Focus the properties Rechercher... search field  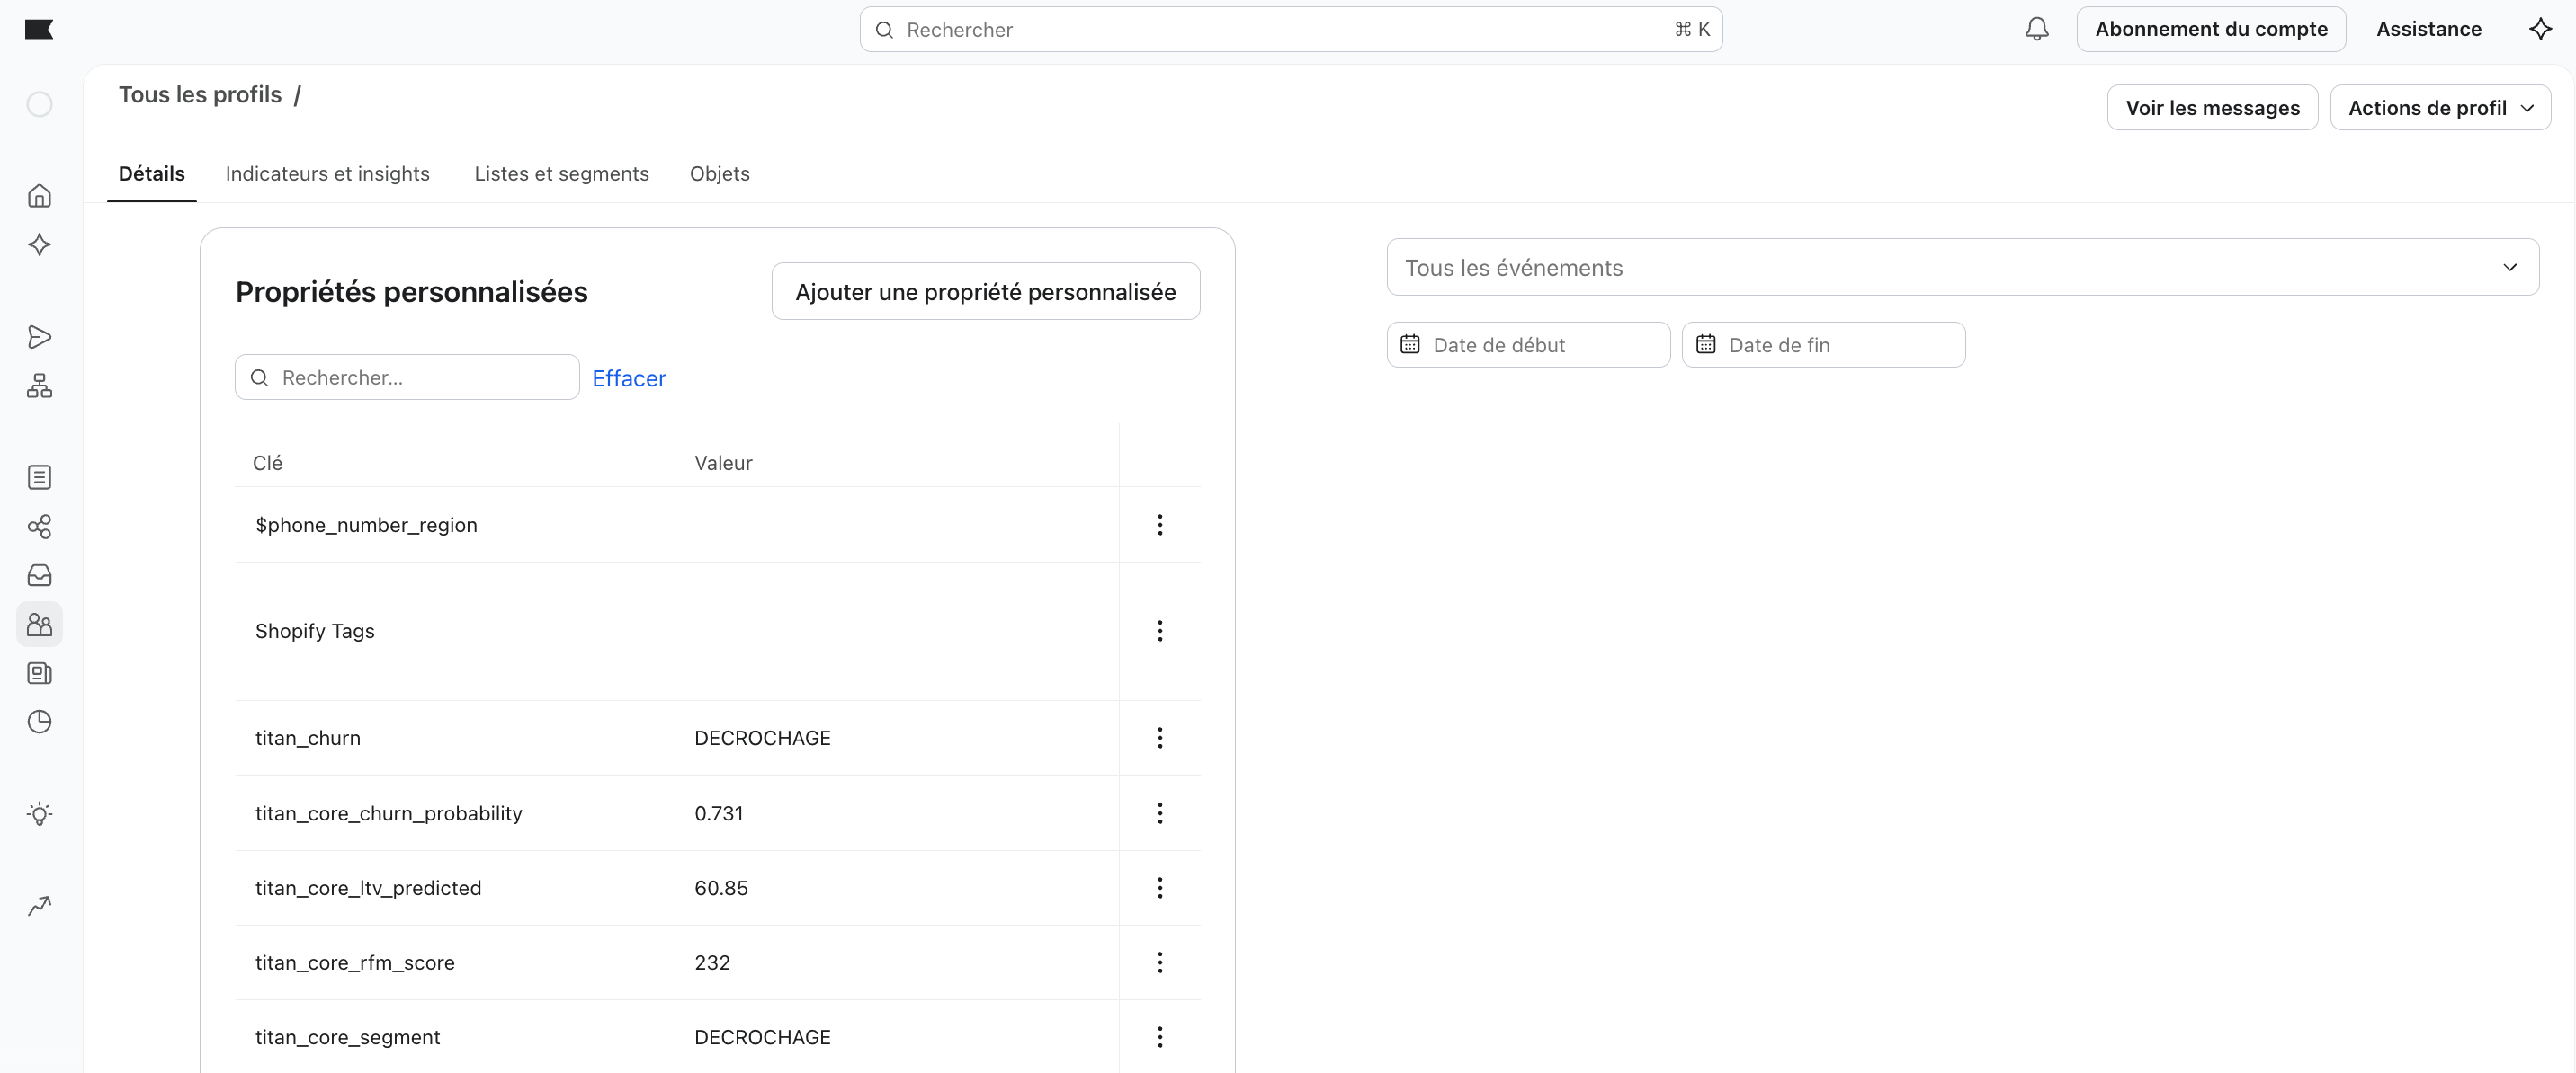[407, 377]
